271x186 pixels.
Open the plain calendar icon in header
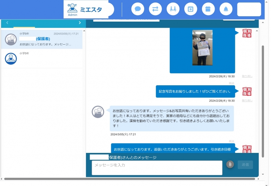[208, 9]
